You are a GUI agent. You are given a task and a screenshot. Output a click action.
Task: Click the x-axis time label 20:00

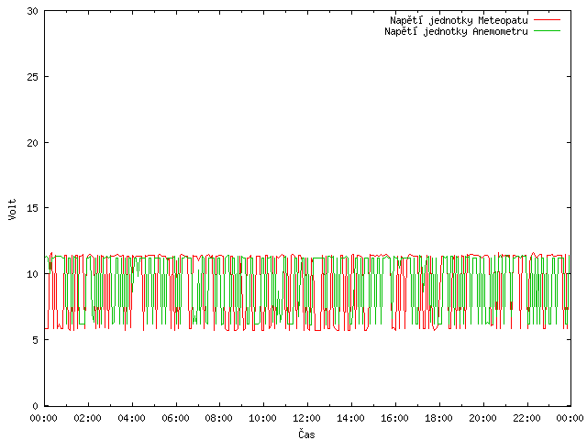click(x=482, y=418)
